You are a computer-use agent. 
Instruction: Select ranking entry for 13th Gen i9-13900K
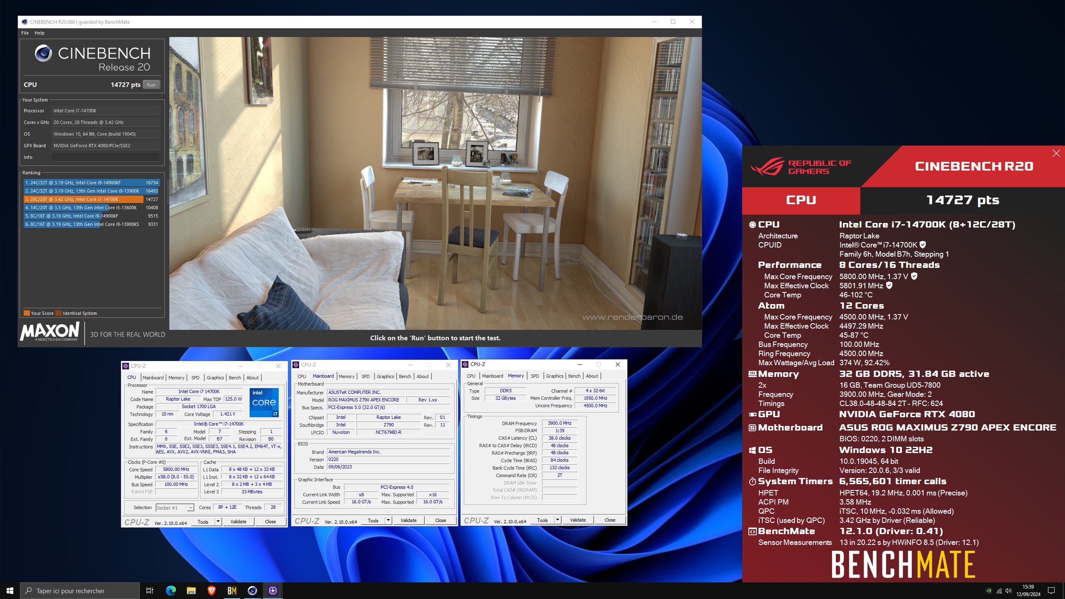click(92, 191)
